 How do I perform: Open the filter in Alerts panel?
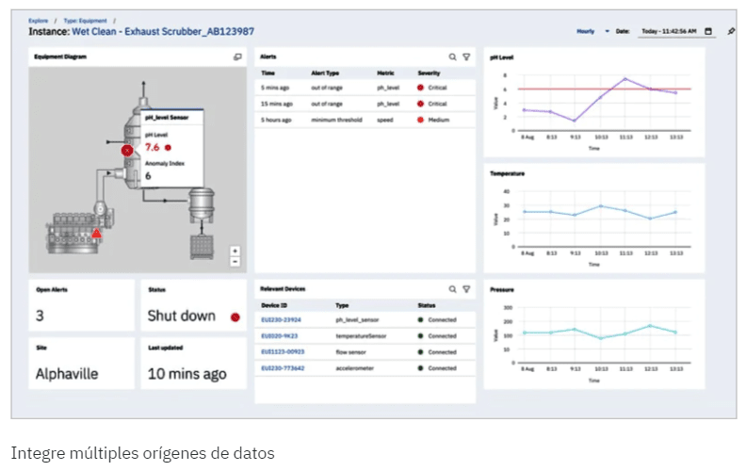[x=467, y=57]
